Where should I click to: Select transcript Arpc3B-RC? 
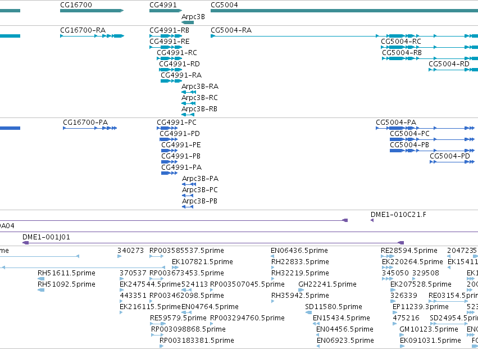click(199, 98)
